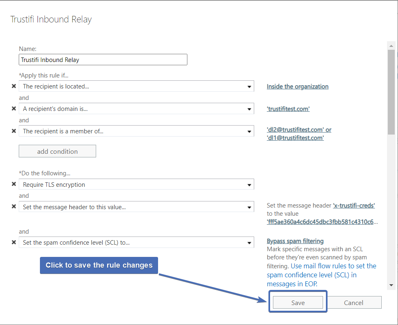This screenshot has height=325, width=398.
Task: Remove the 'Set the spam confidence level' action
Action: coord(14,242)
